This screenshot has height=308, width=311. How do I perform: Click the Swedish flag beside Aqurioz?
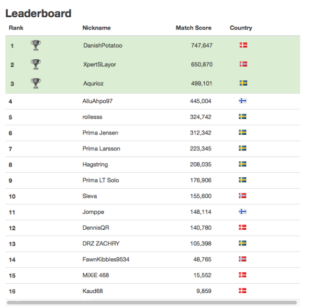(x=243, y=83)
